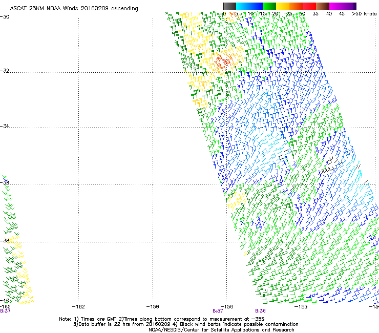Select the '-36' latitude axis label
Viewport: 379px width, 333px height.
point(5,182)
